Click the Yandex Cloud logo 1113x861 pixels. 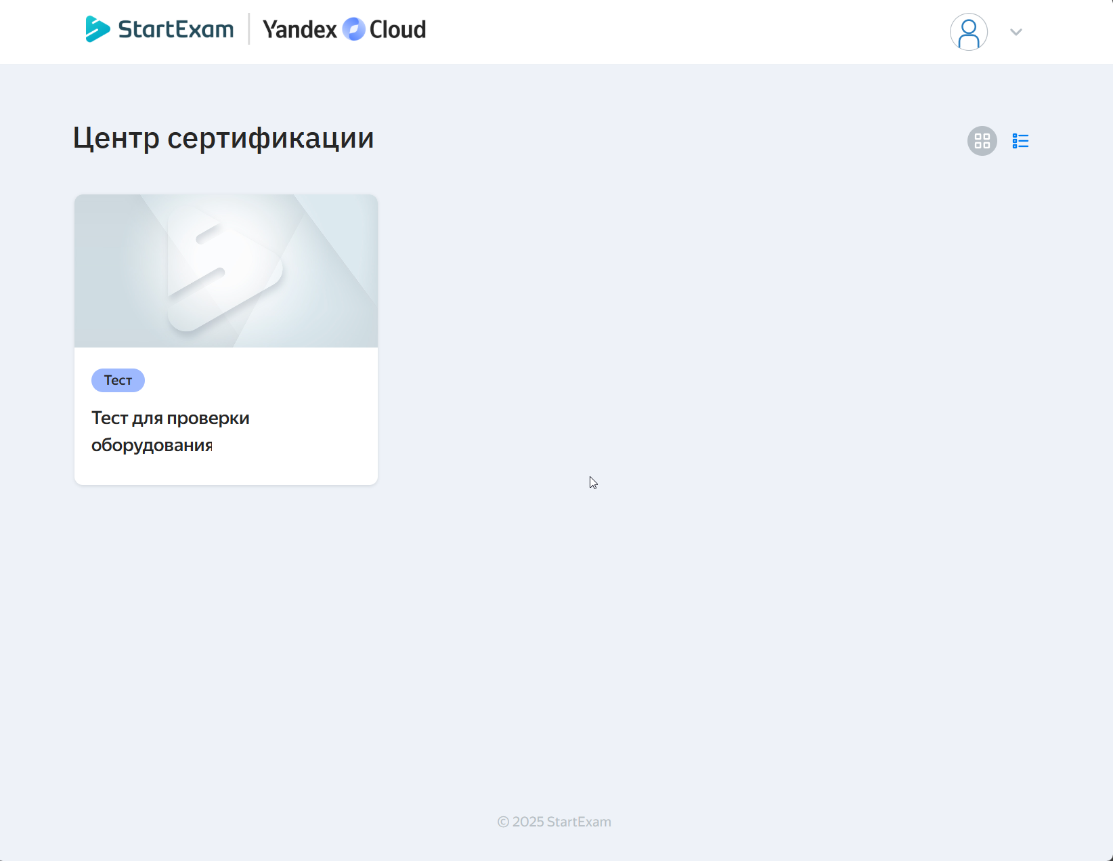tap(344, 29)
